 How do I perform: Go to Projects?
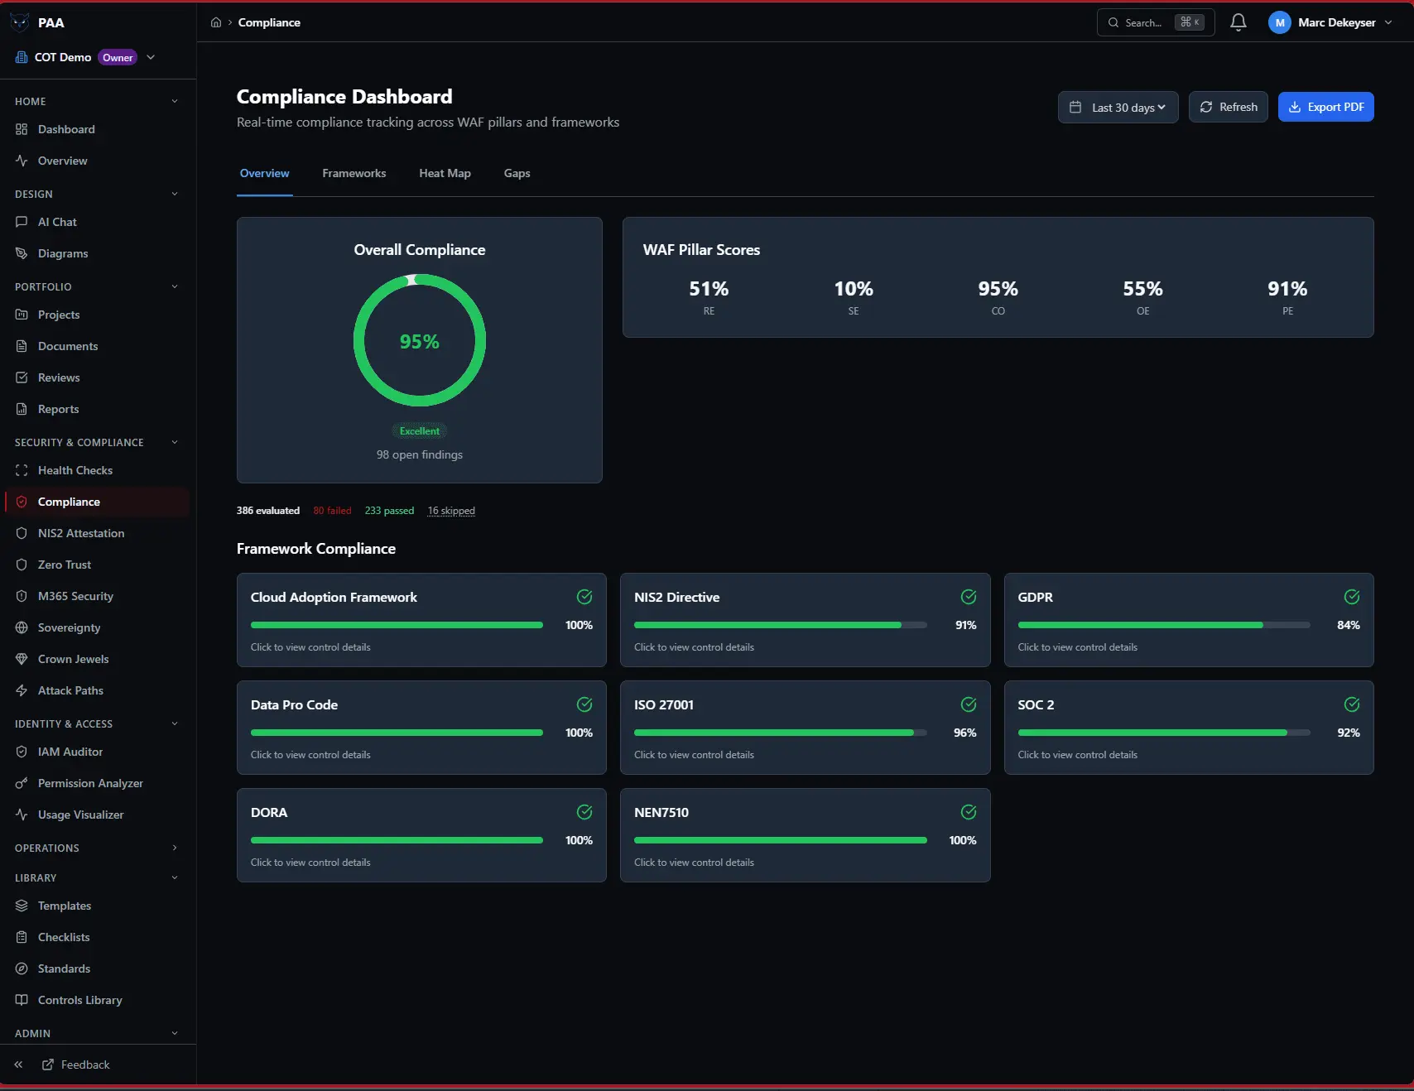pyautogui.click(x=97, y=315)
